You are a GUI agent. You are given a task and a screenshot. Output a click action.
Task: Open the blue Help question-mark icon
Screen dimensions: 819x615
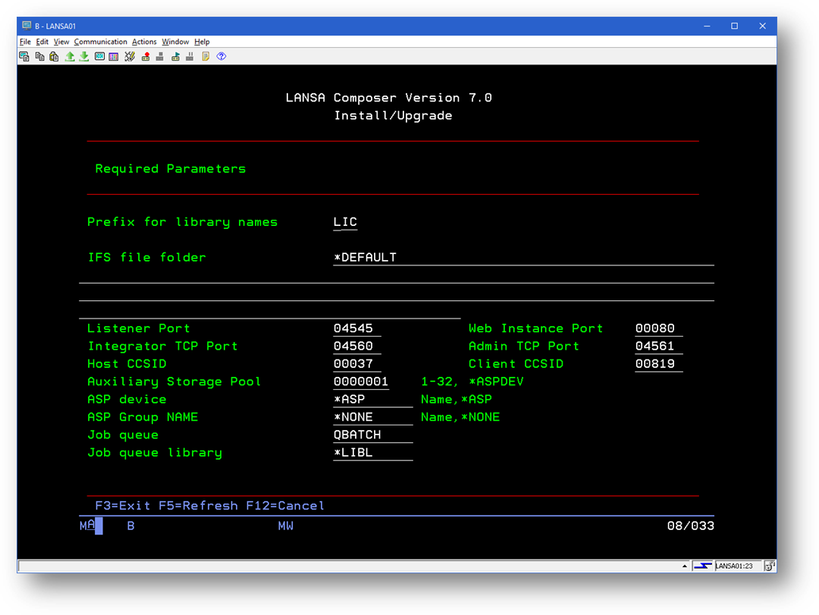[221, 56]
